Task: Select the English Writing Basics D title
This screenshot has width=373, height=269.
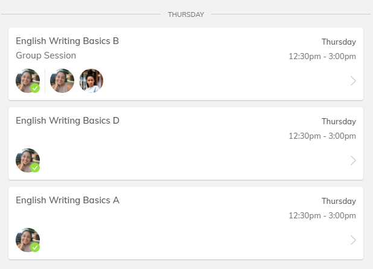Action: [x=67, y=121]
